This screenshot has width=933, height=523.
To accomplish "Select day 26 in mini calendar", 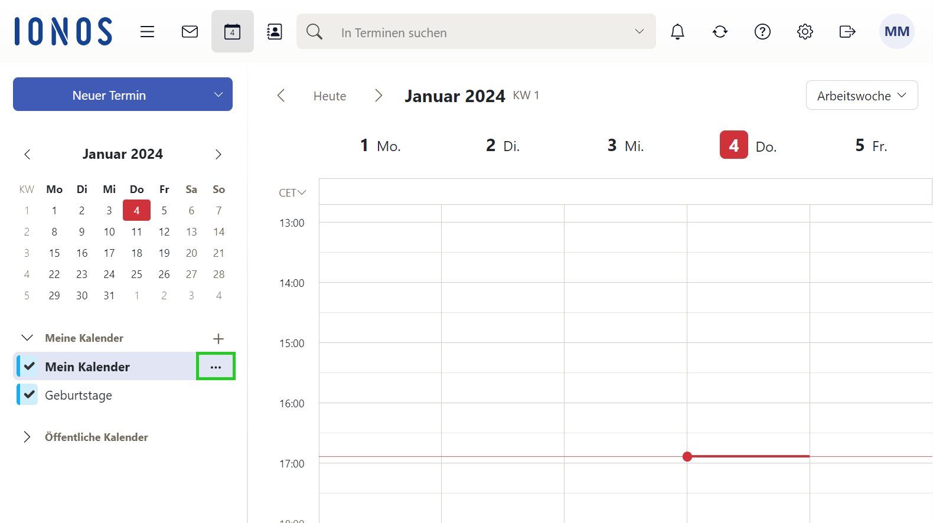I will 164,274.
